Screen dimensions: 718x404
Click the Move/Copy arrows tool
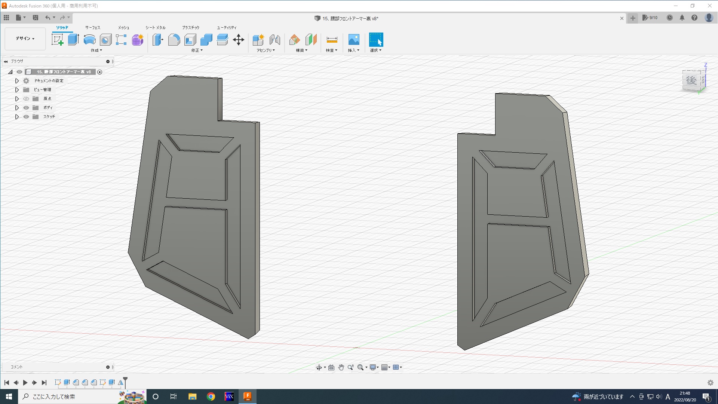(x=239, y=40)
